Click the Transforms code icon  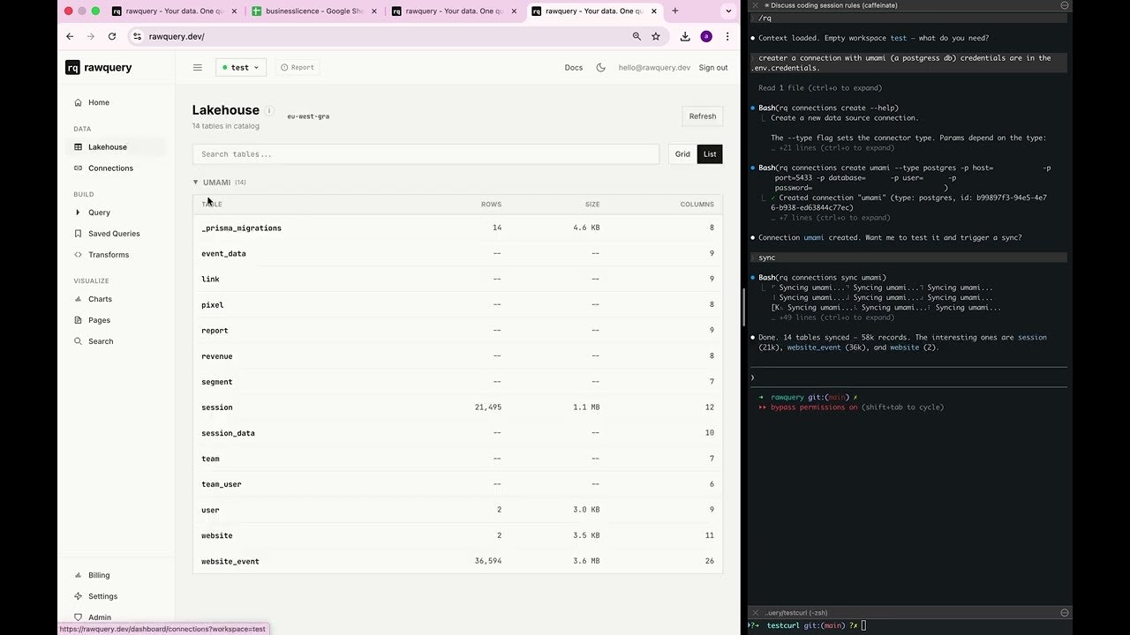78,254
